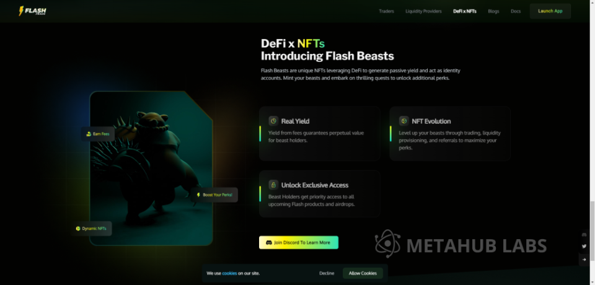Launch the app from header button
This screenshot has width=595, height=285.
click(550, 11)
